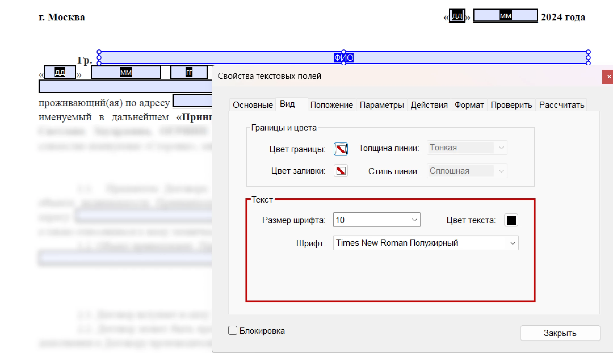The image size is (613, 353).
Task: Open the Параметры tab
Action: pyautogui.click(x=382, y=105)
